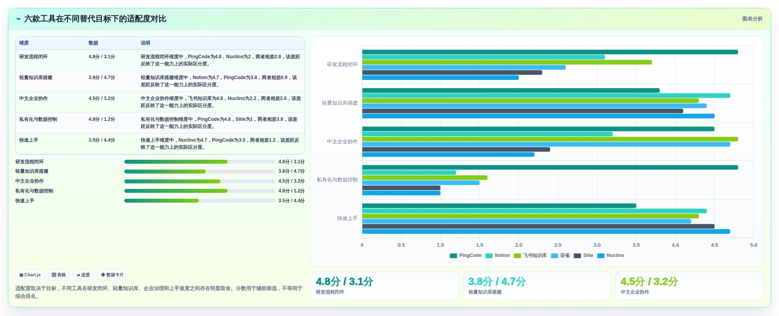Toggle Notion legend swatch
Screen dimensions: 779x316
pyautogui.click(x=489, y=256)
